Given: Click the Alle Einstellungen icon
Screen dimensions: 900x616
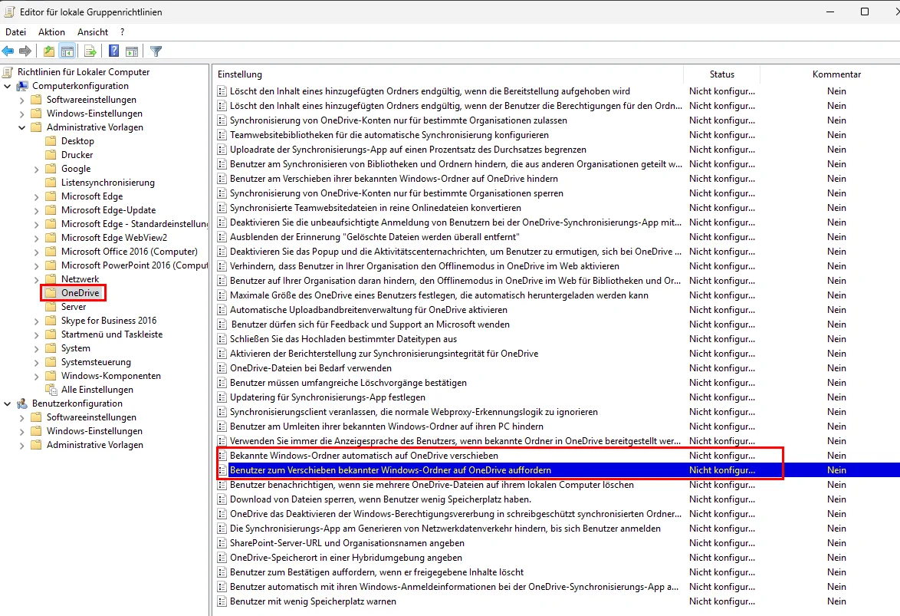Looking at the screenshot, I should 51,390.
